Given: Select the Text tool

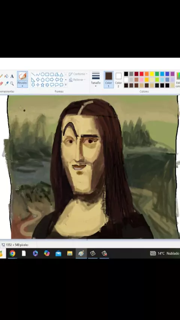Looking at the screenshot, I should click(12, 76).
